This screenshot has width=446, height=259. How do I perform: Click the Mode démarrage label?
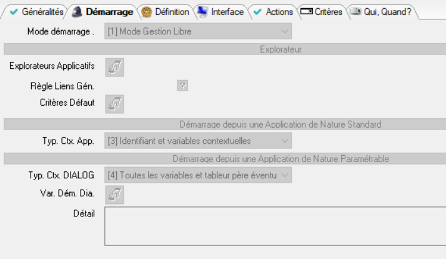[61, 31]
